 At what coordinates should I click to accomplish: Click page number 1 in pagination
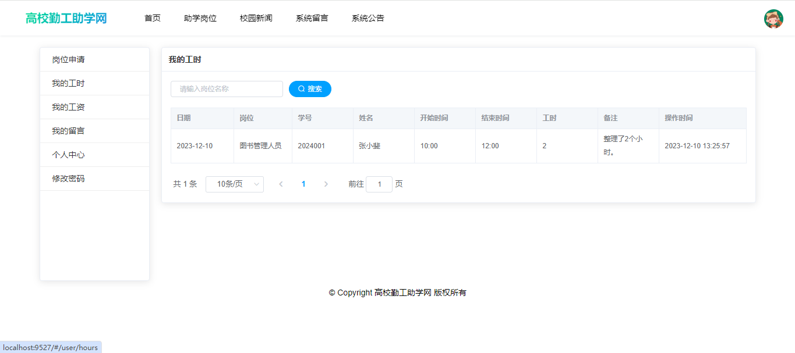point(303,184)
